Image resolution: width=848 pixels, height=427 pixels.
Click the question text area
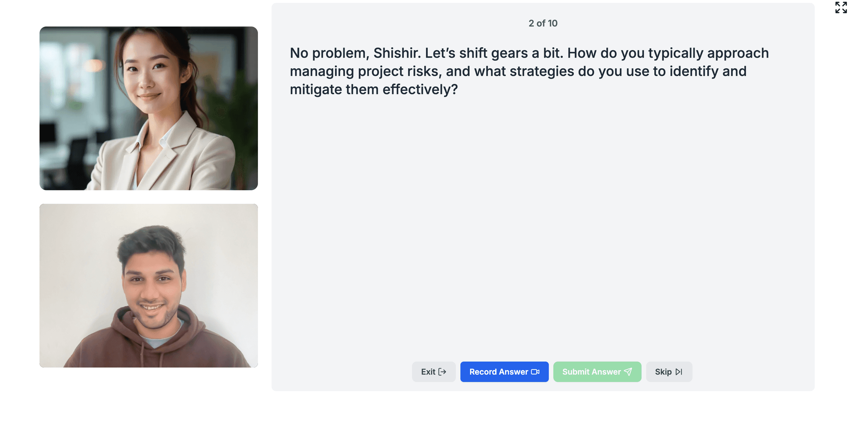[x=530, y=70]
